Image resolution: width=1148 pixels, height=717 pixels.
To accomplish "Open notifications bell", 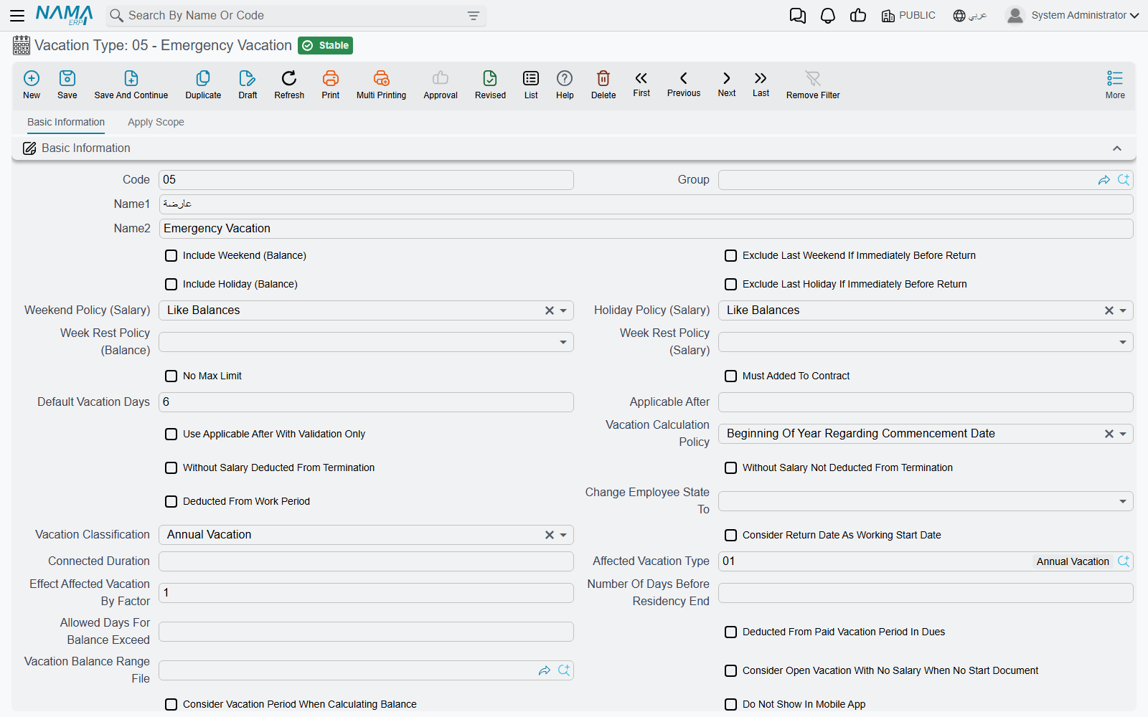I will tap(828, 16).
